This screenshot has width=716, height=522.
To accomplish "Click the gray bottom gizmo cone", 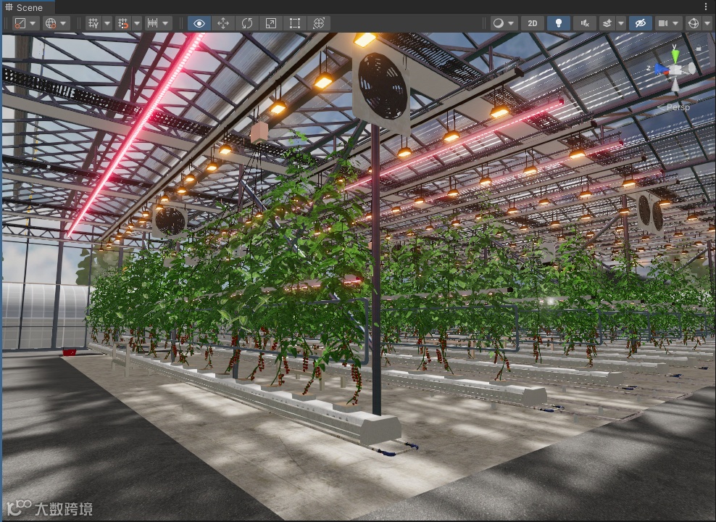I will coord(675,84).
